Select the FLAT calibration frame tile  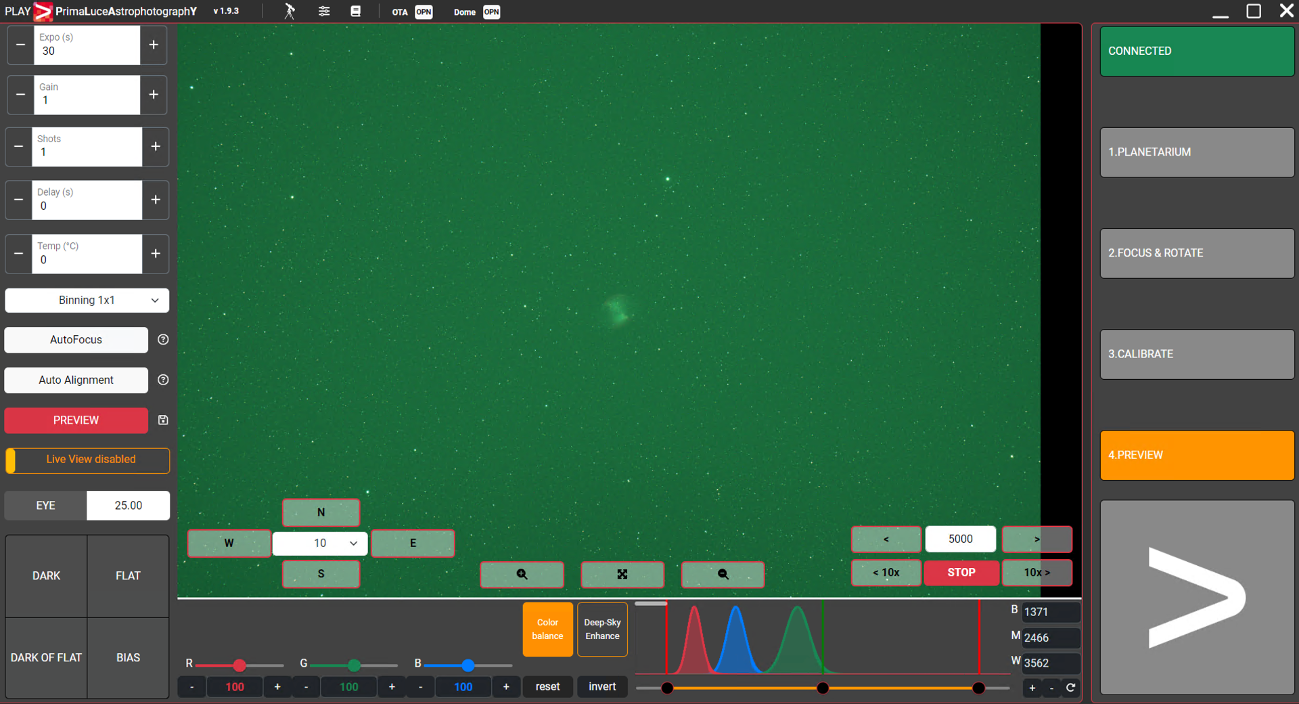128,576
